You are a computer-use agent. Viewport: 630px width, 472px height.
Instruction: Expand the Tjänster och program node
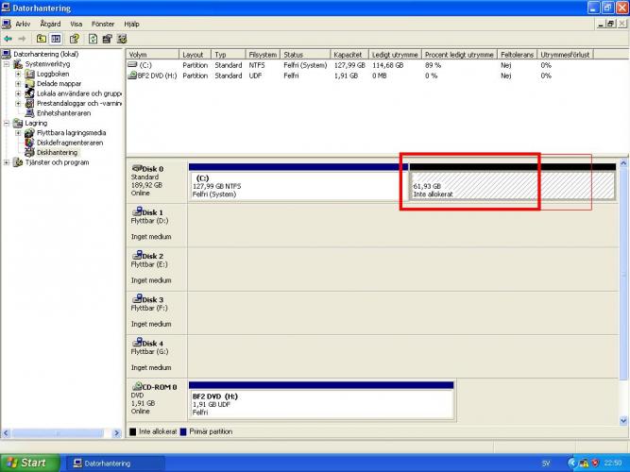[7, 162]
